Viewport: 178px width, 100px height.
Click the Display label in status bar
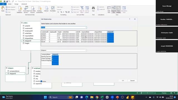[x=164, y=93]
